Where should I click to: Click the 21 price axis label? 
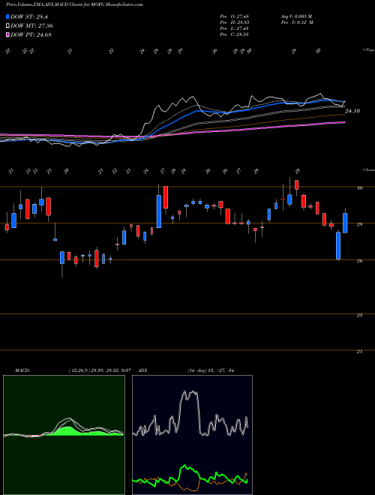pyautogui.click(x=359, y=351)
